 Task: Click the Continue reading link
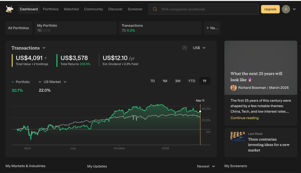click(244, 118)
